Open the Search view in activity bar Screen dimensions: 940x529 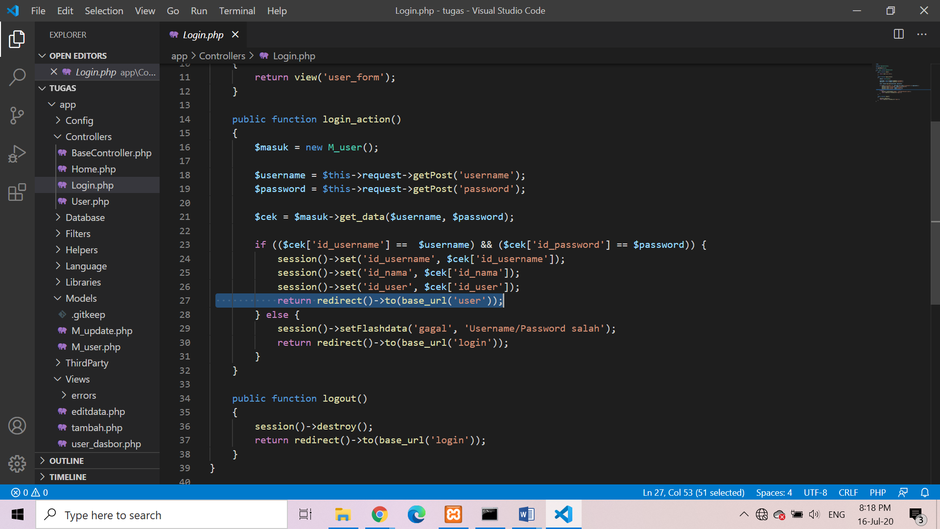(x=17, y=77)
